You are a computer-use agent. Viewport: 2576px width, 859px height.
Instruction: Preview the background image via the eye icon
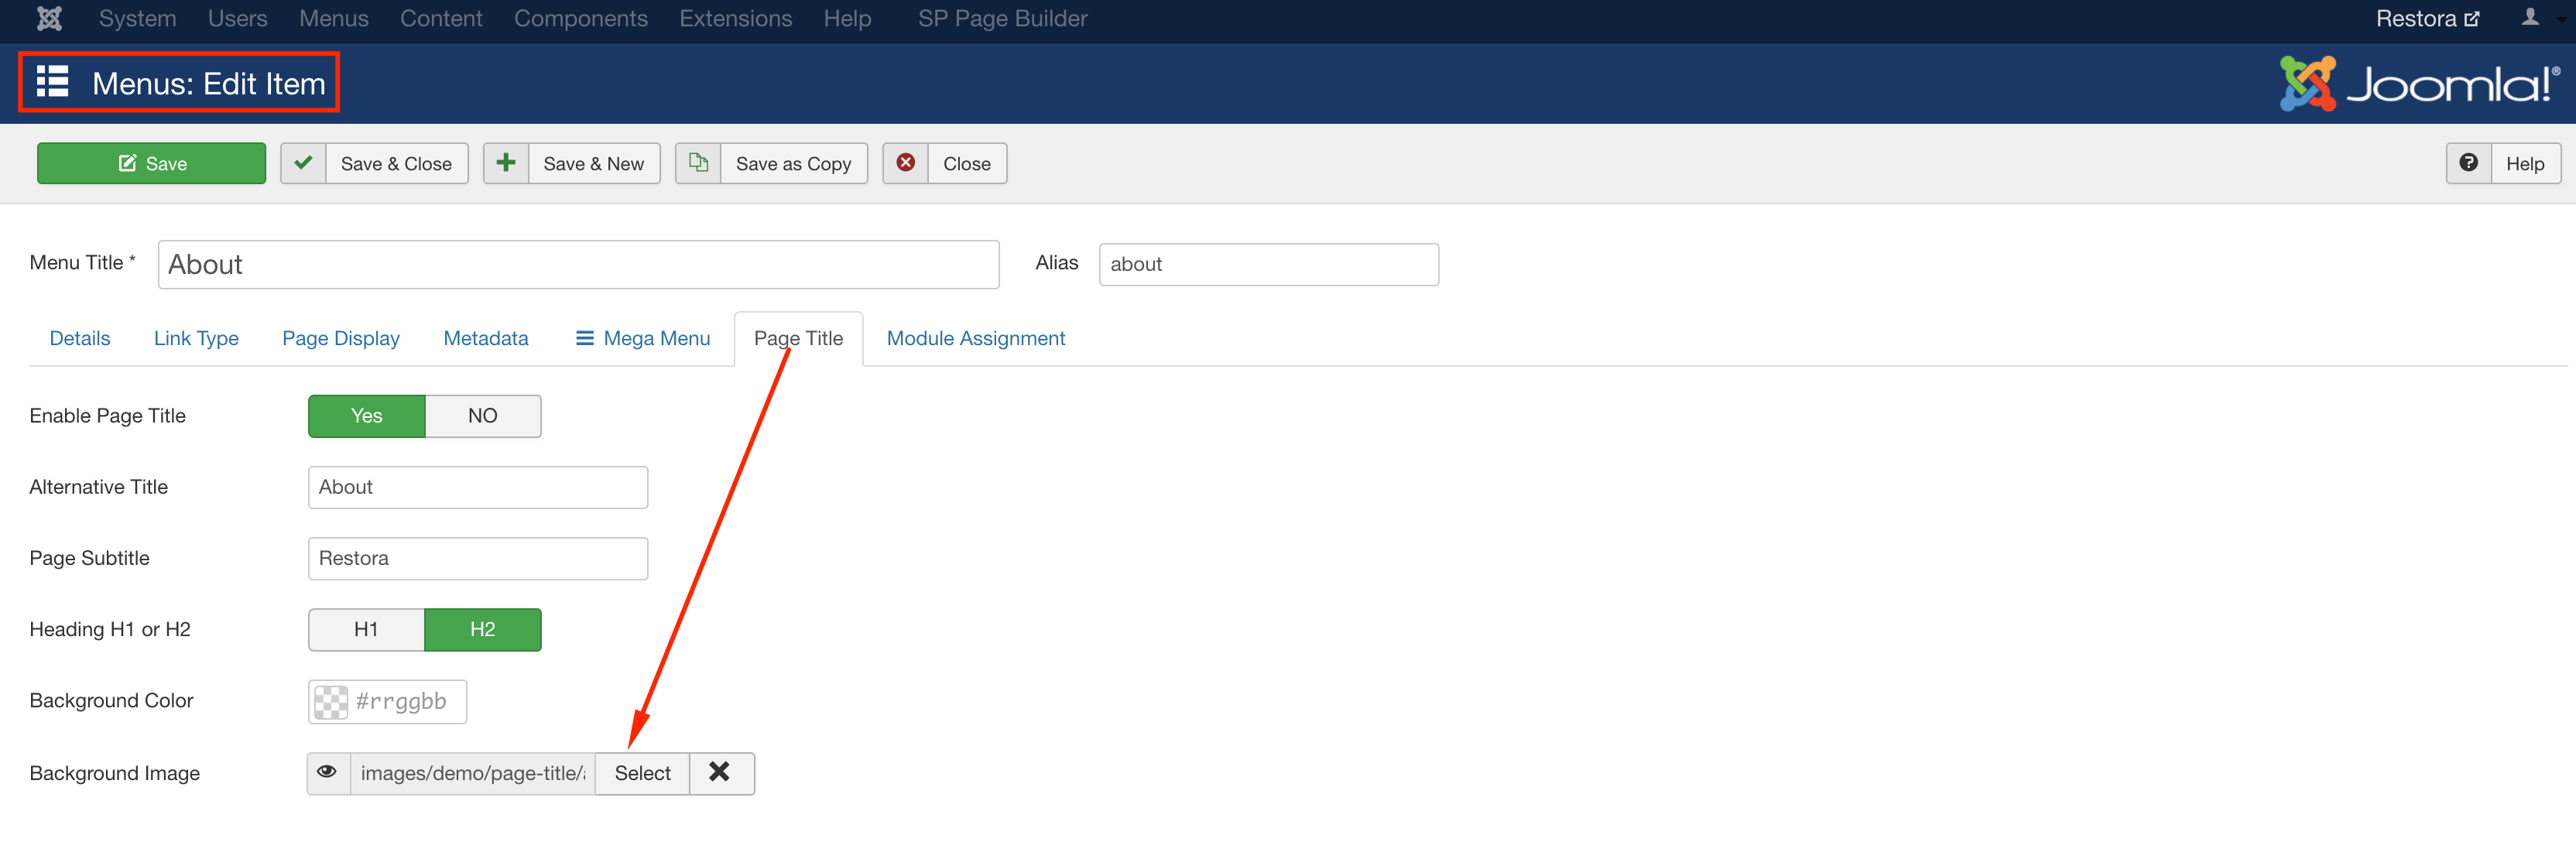(x=328, y=773)
